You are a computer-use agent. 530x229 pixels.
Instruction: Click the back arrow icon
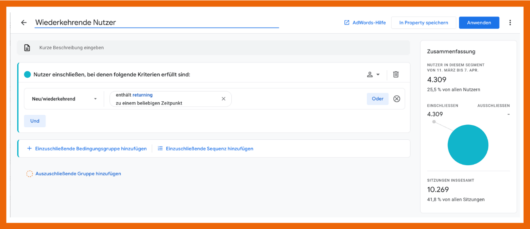24,23
